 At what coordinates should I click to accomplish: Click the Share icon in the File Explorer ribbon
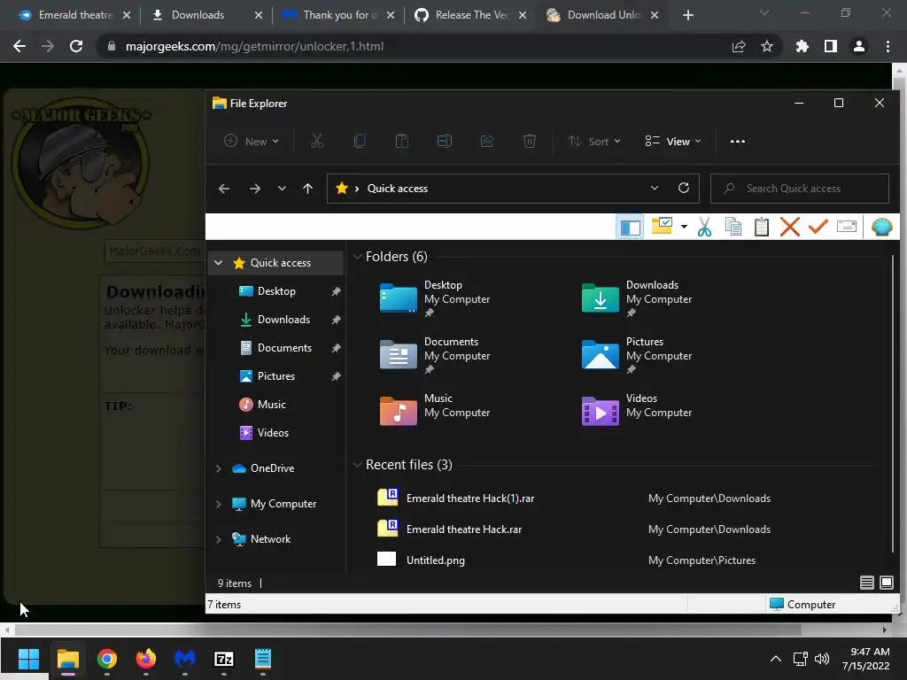click(487, 141)
